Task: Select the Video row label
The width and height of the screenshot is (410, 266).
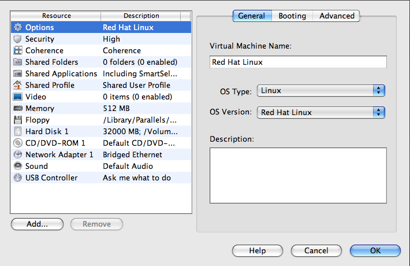Action: (36, 97)
